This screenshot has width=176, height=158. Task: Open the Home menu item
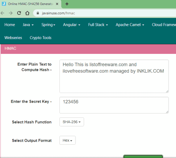pos(10,25)
